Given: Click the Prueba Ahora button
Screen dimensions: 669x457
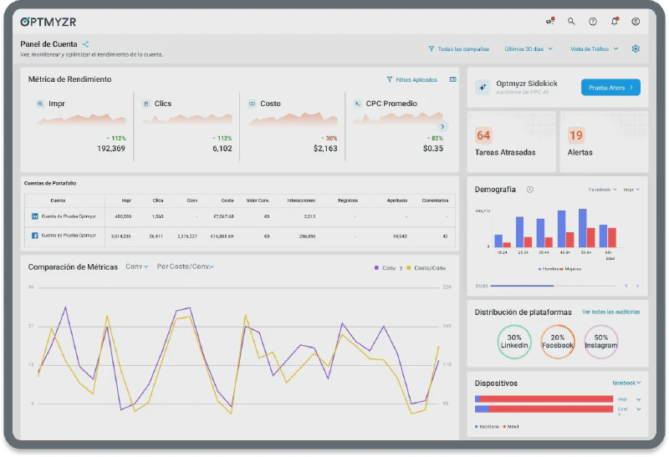Looking at the screenshot, I should (612, 87).
